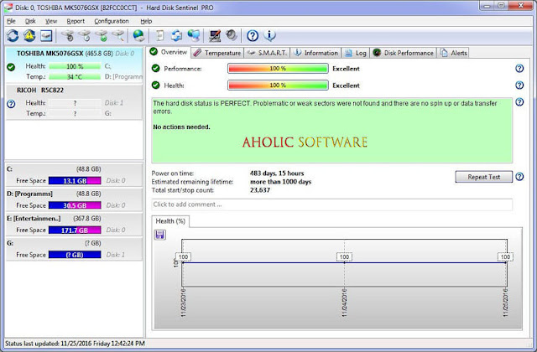Click the '483 days, 15 hours' power-on value
This screenshot has width=537, height=352.
pos(277,173)
